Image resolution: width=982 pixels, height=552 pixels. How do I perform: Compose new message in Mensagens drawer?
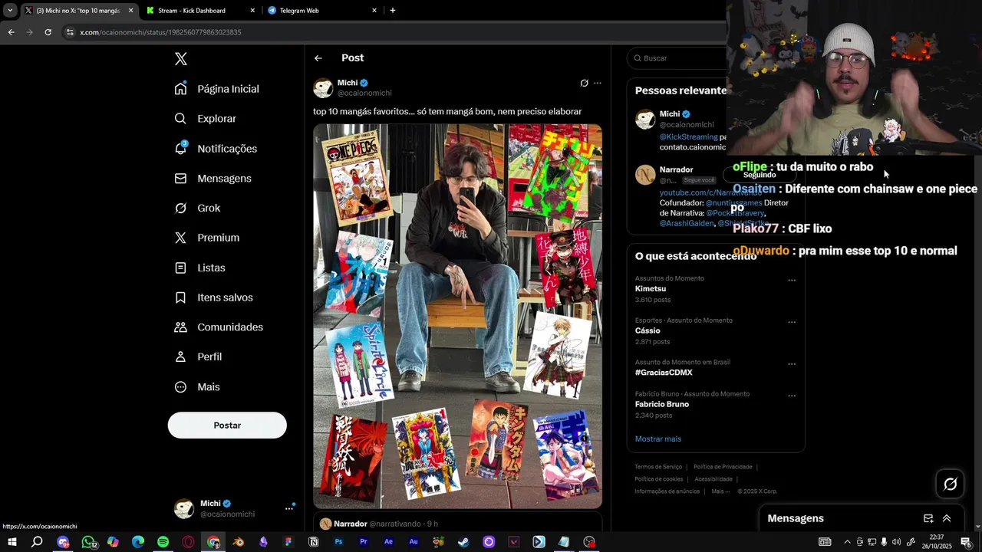(x=928, y=519)
